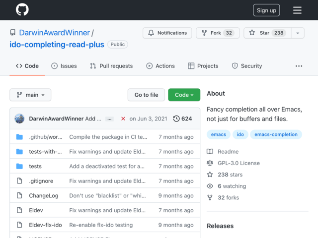Open the Eldev file
This screenshot has width=318, height=238.
click(36, 210)
